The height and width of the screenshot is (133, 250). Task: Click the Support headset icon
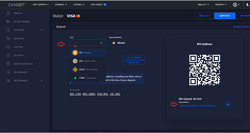pos(8,47)
